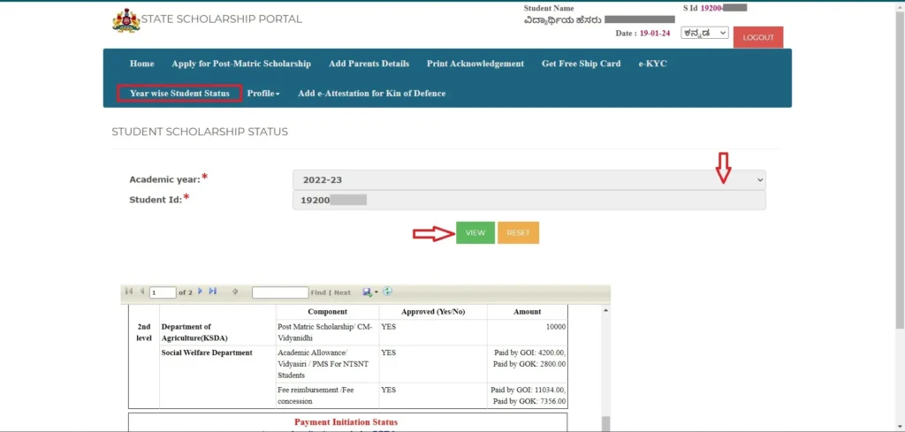
Task: Open the language selector dropdown
Action: 704,33
